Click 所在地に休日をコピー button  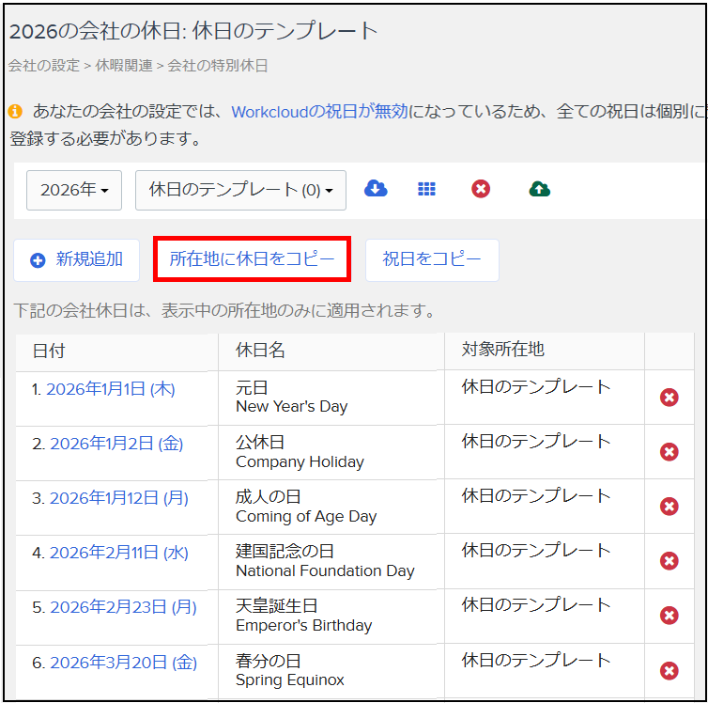pyautogui.click(x=252, y=259)
